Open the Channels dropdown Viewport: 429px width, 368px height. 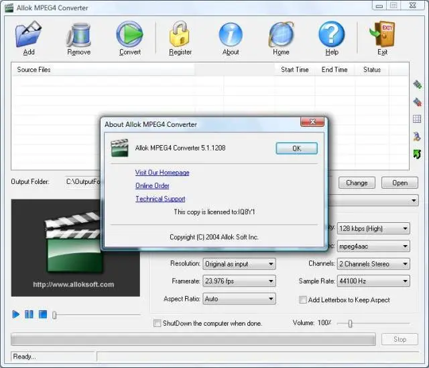(373, 264)
